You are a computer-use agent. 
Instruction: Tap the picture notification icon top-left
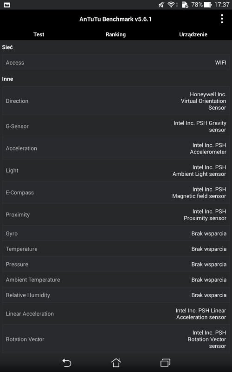[7, 5]
